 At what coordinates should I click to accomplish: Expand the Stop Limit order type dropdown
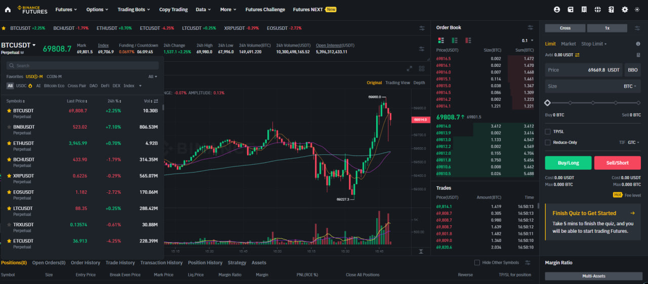coord(594,44)
